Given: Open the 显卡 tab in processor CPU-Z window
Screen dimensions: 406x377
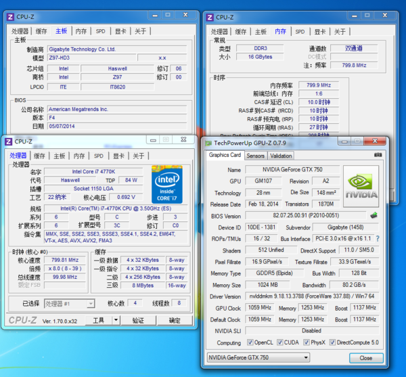Looking at the screenshot, I should coord(118,156).
